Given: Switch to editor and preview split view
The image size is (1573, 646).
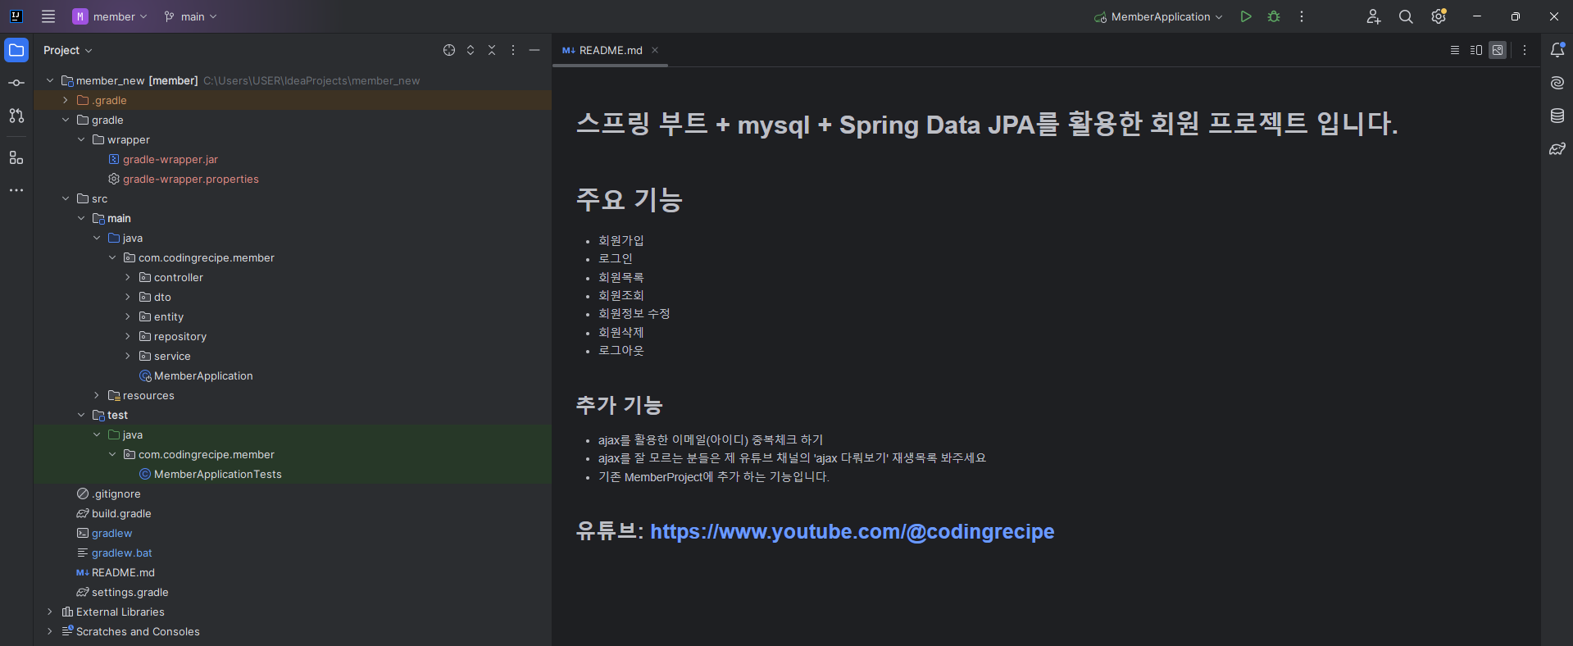Looking at the screenshot, I should [1476, 50].
